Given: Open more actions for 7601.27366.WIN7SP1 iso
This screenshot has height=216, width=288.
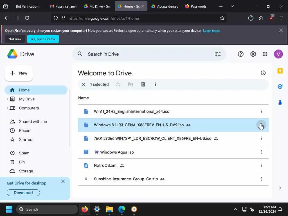Looking at the screenshot, I should pyautogui.click(x=261, y=138).
